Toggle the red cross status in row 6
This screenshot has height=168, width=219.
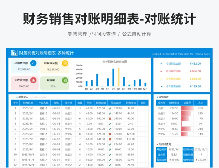point(110,134)
